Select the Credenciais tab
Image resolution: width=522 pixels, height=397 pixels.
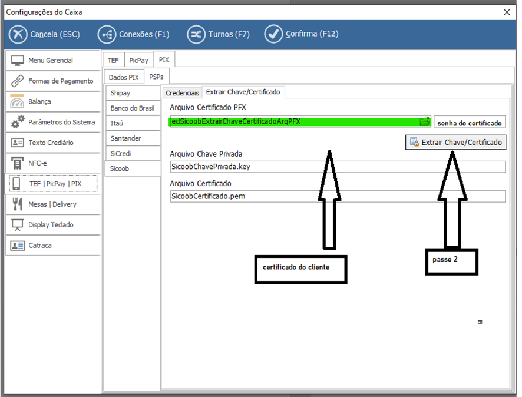click(182, 93)
